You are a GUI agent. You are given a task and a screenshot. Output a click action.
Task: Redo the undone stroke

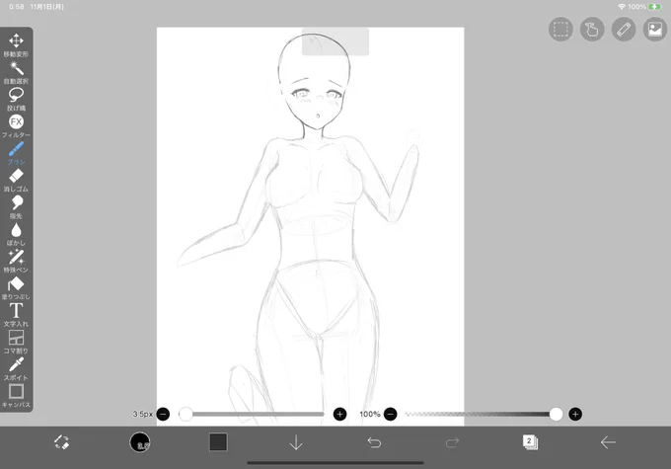coord(452,442)
